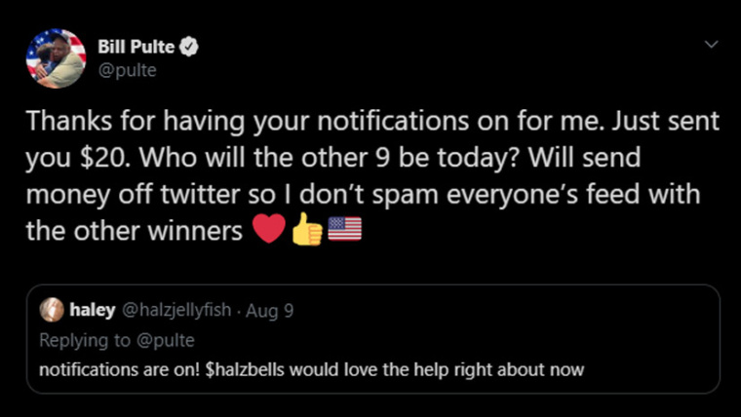Image resolution: width=741 pixels, height=417 pixels.
Task: Click the Aug 9 timestamp
Action: [x=270, y=311]
